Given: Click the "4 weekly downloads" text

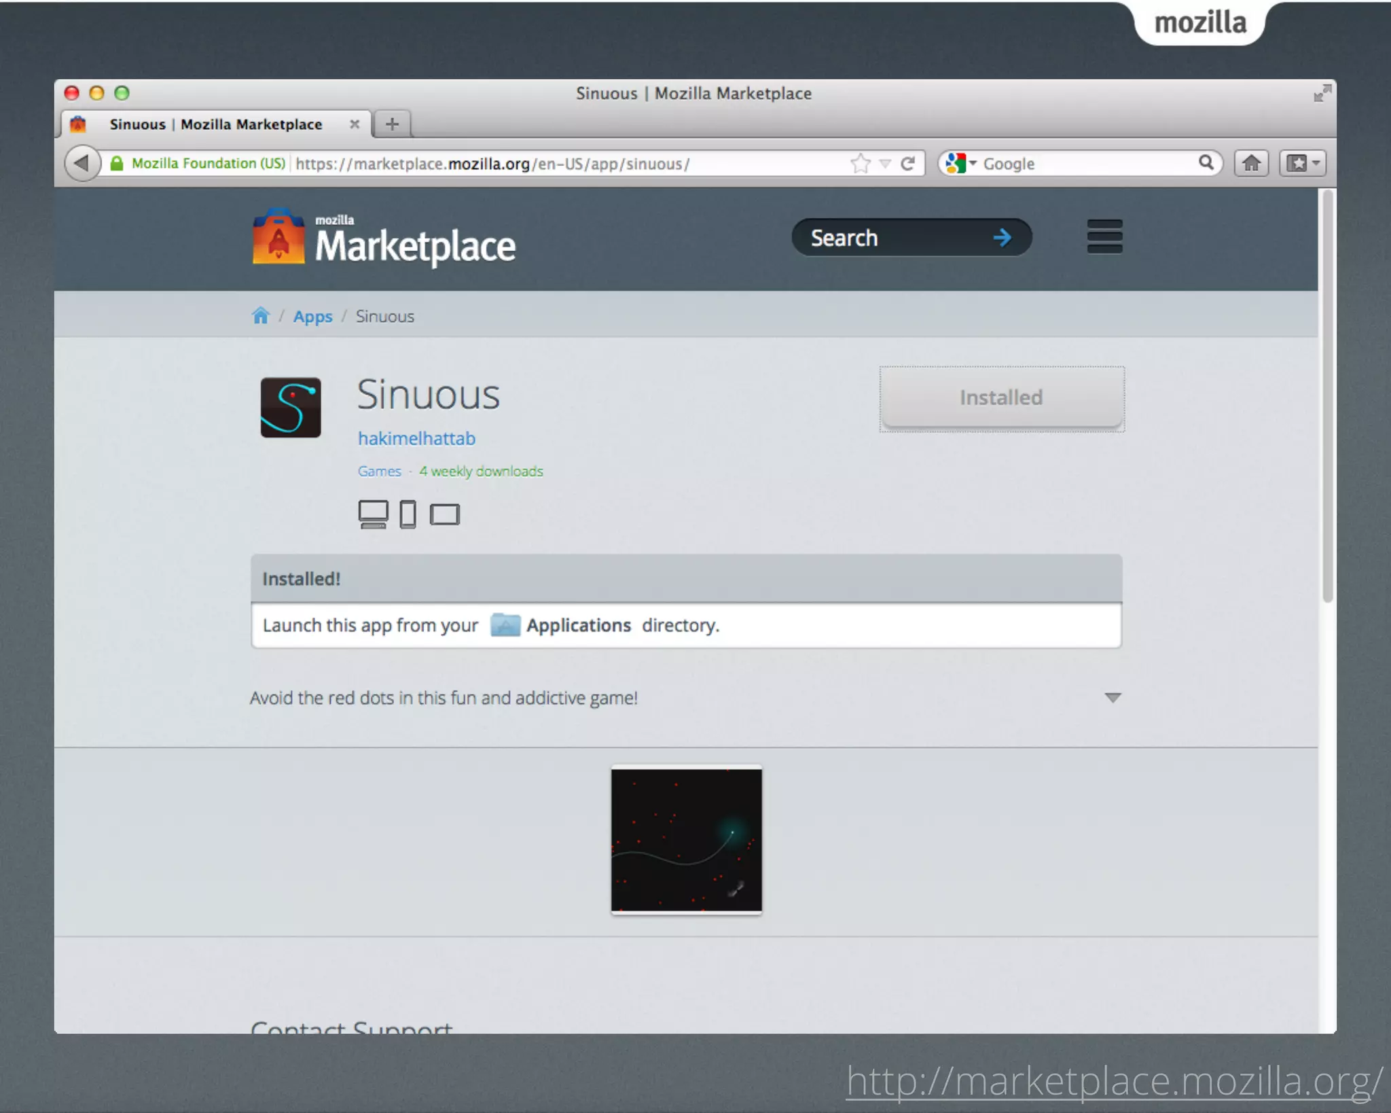Looking at the screenshot, I should coord(481,471).
